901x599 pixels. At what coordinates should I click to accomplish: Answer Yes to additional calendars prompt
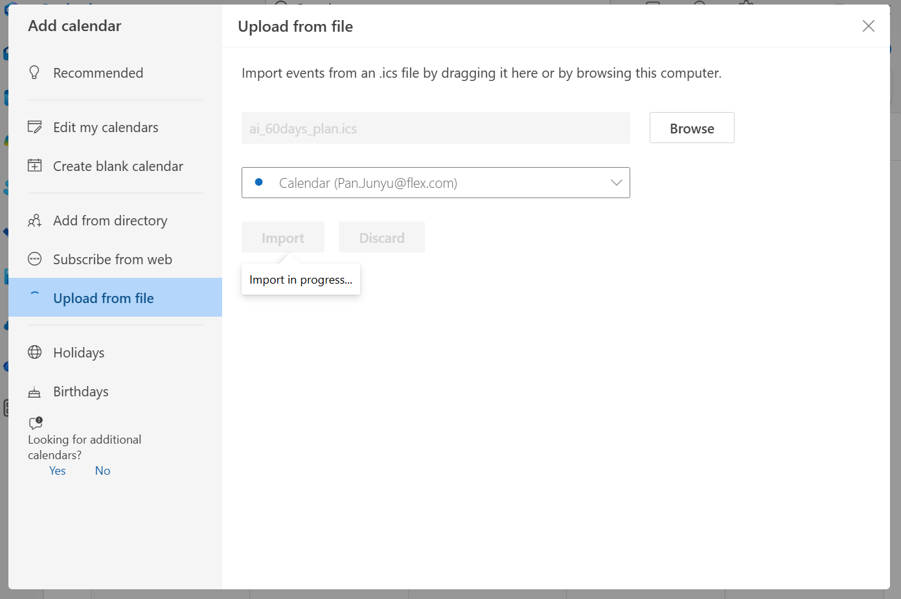click(x=58, y=471)
